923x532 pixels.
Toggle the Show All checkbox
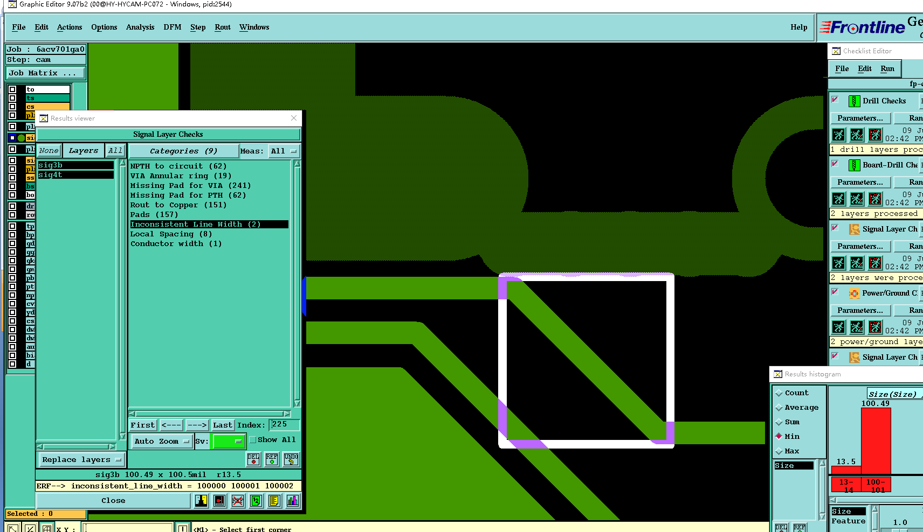[x=252, y=440]
